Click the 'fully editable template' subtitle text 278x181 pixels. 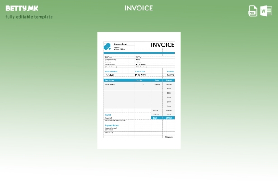[29, 17]
